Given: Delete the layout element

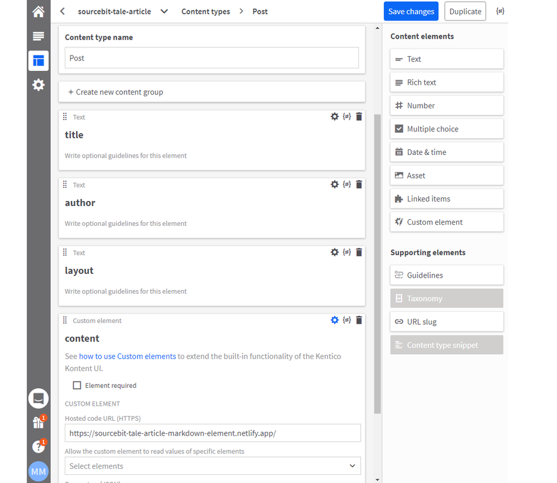Looking at the screenshot, I should coord(359,252).
